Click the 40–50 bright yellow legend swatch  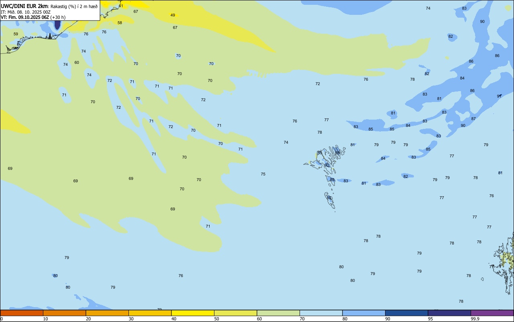coord(193,313)
